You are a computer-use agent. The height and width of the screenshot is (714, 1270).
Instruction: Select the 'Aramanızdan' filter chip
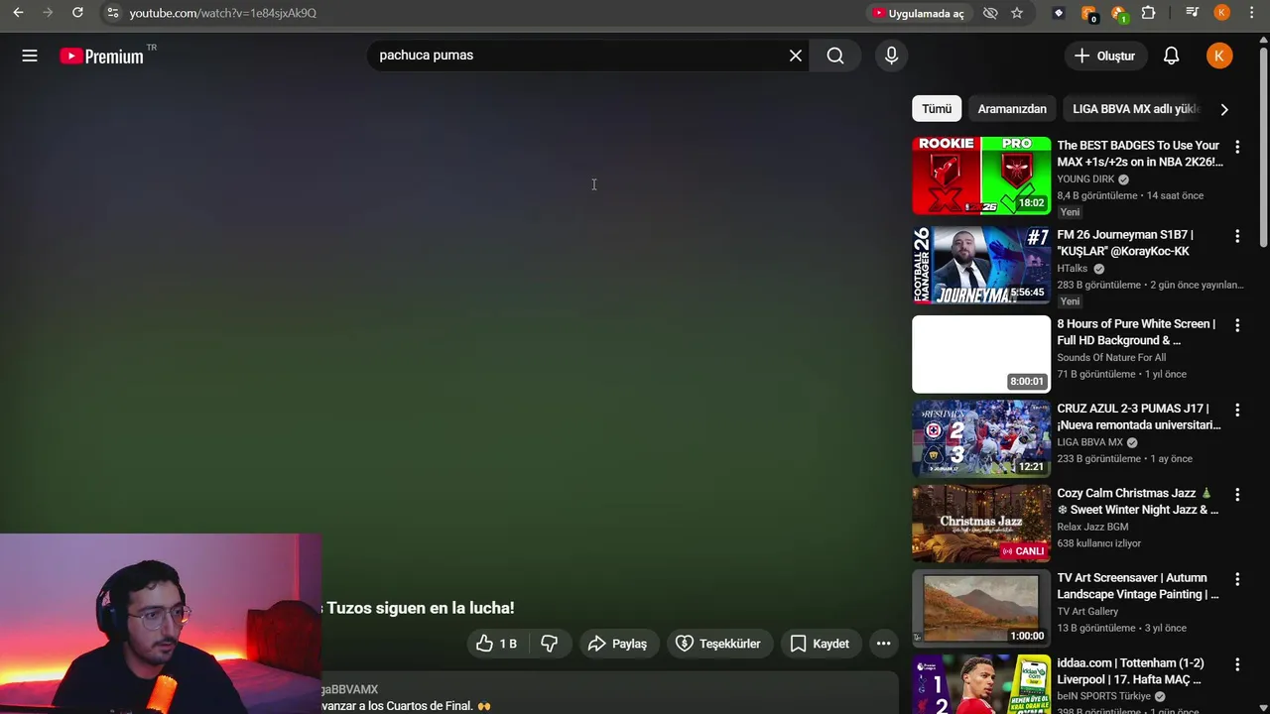coord(1012,109)
